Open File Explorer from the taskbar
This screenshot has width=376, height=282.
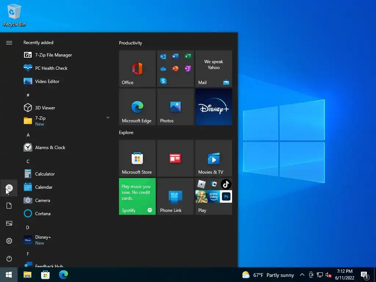tap(27, 275)
